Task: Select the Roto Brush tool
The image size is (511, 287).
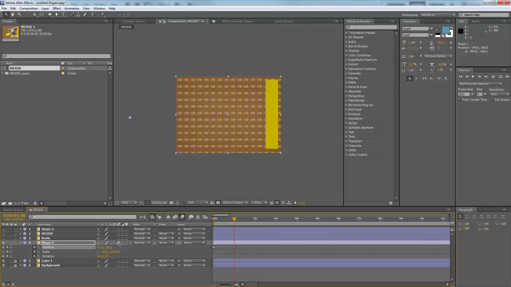Action: coord(94,14)
